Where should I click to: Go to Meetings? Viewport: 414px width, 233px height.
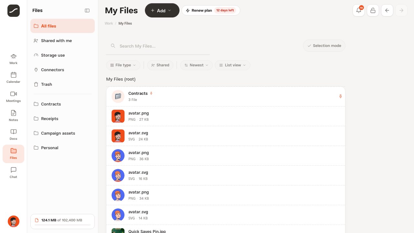13,97
